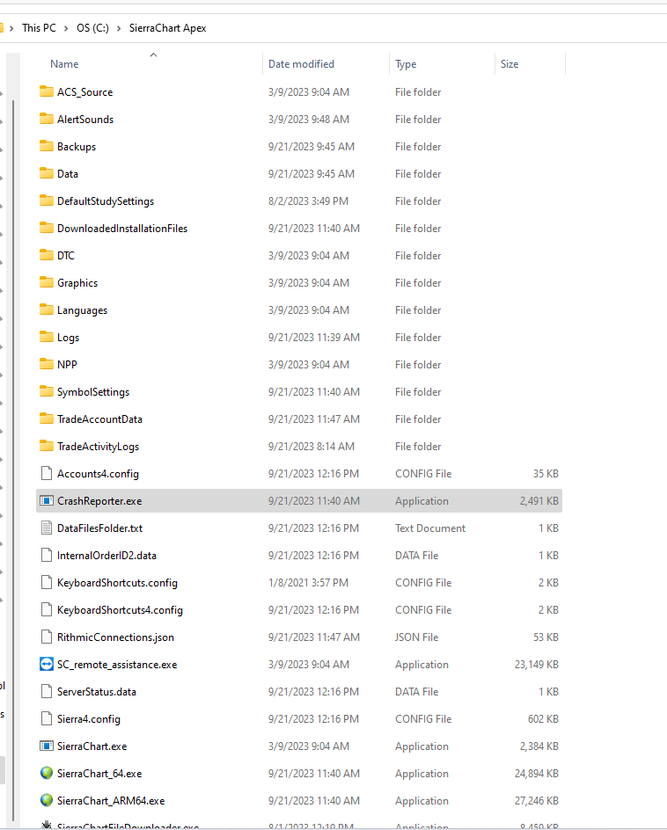The height and width of the screenshot is (830, 667).
Task: Click the 53 KB size value
Action: click(x=546, y=637)
